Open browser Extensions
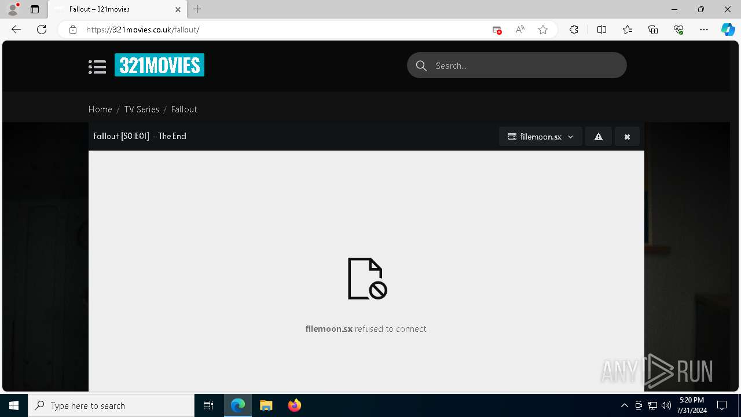The image size is (741, 417). (x=574, y=30)
